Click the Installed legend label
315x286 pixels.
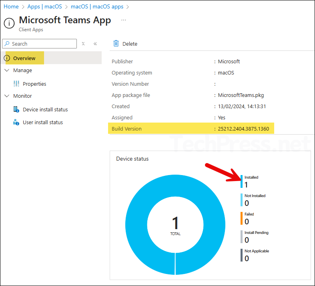pos(251,177)
